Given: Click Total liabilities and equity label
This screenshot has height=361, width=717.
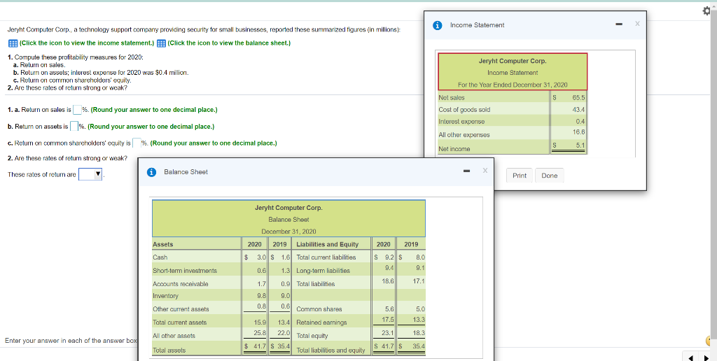Looking at the screenshot, I should click(330, 350).
